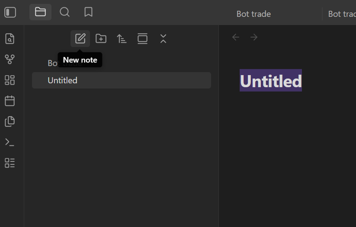
Task: Click the checklist ribbon icon at bottom
Action: click(10, 163)
